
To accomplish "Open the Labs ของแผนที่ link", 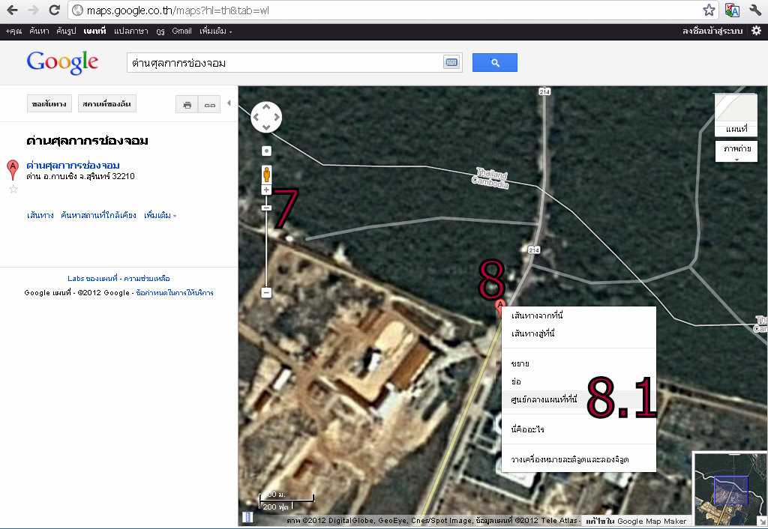I will pyautogui.click(x=92, y=279).
